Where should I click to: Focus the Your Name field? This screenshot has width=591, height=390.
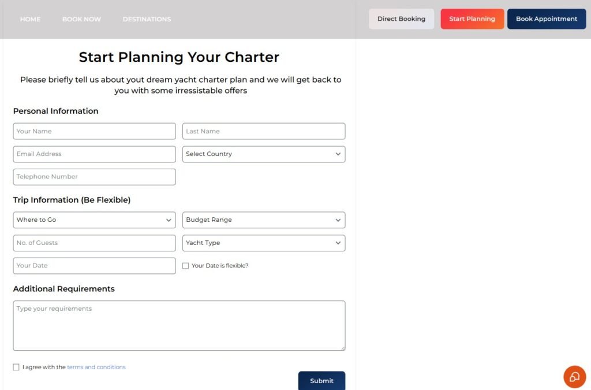pyautogui.click(x=94, y=131)
